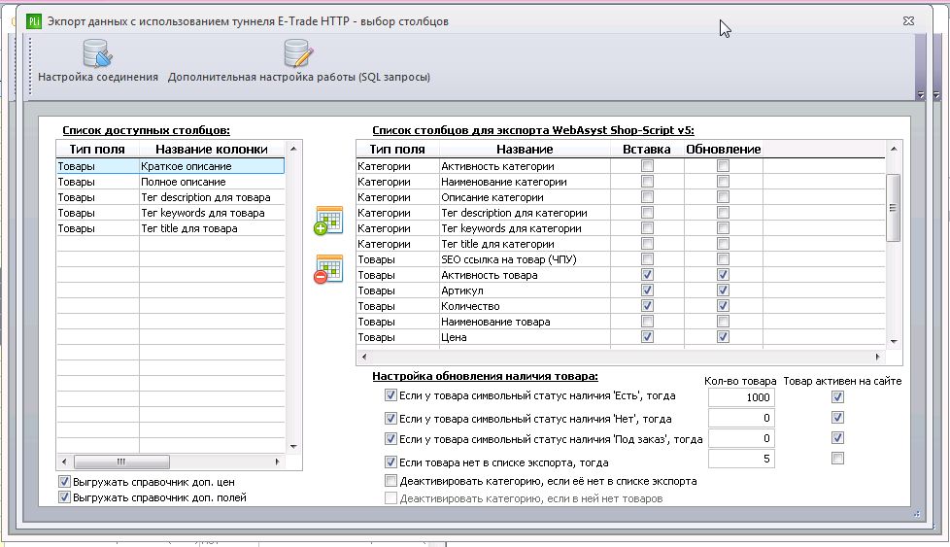950x547 pixels.
Task: Close the column selection dialog
Action: click(x=908, y=20)
